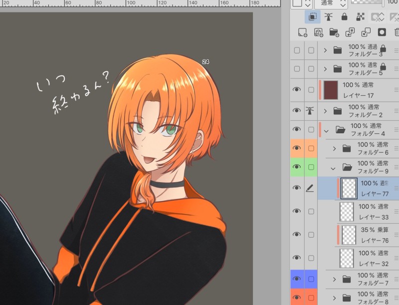Screen dimensions: 399x305
Task: Toggle checkbox beside レイヤー 33 eye
Action: pos(311,211)
